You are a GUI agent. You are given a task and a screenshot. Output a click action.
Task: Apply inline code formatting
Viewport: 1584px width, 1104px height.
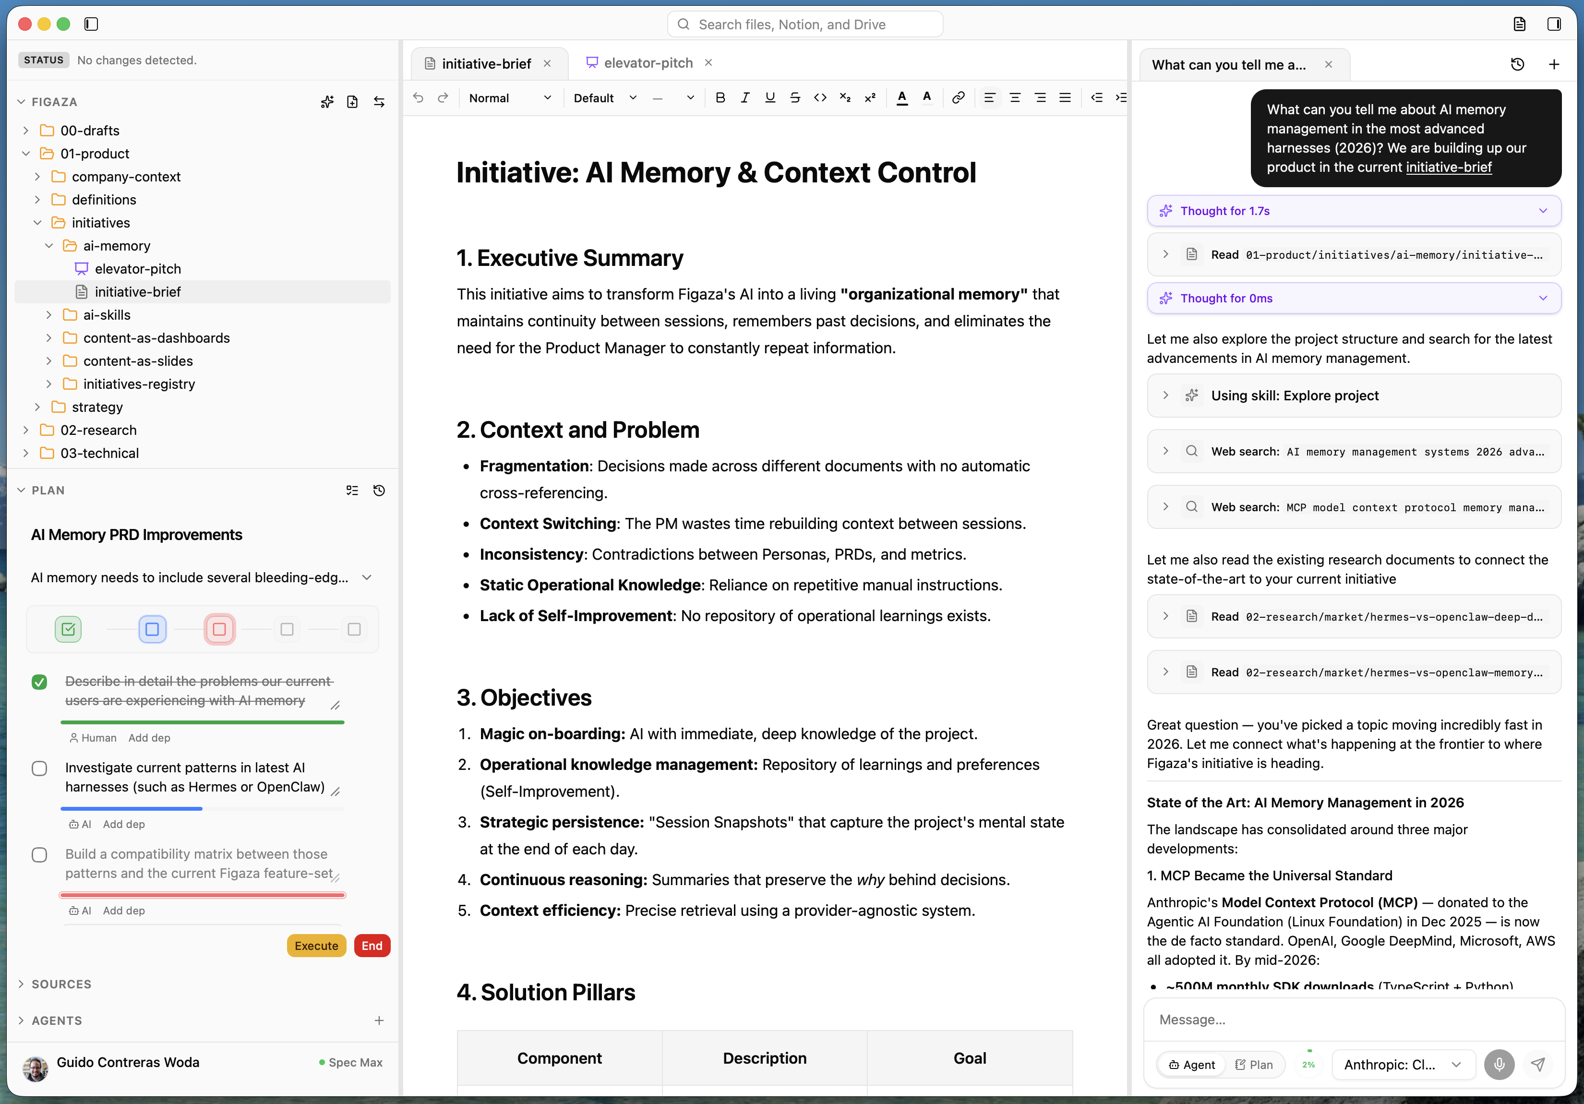[819, 98]
